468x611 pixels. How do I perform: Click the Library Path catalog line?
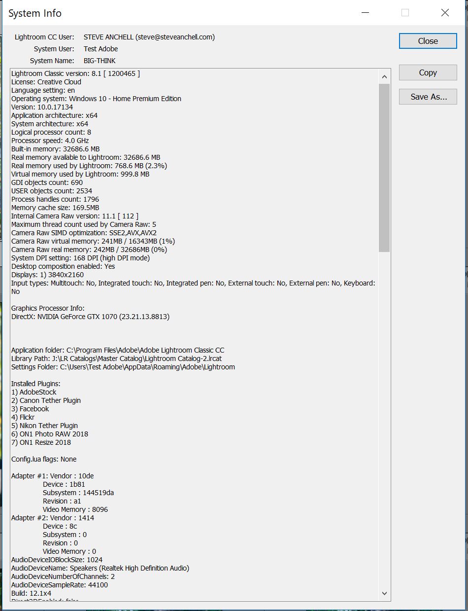[x=116, y=359]
